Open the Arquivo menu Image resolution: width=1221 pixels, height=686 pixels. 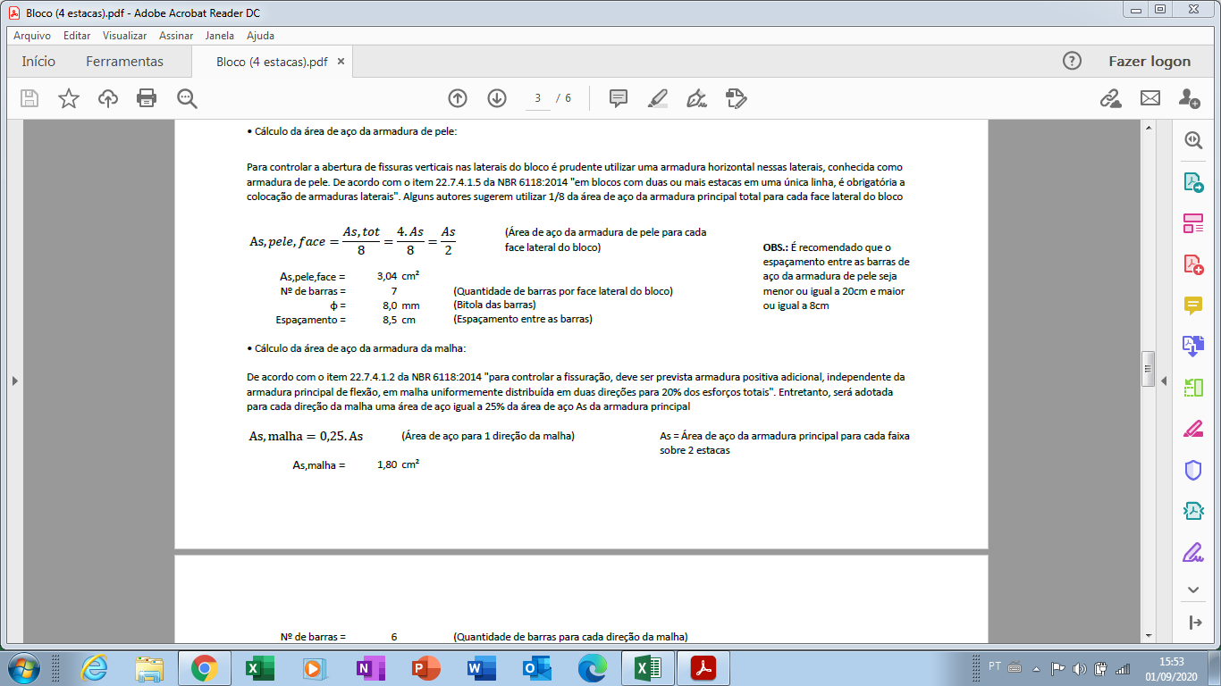[32, 36]
